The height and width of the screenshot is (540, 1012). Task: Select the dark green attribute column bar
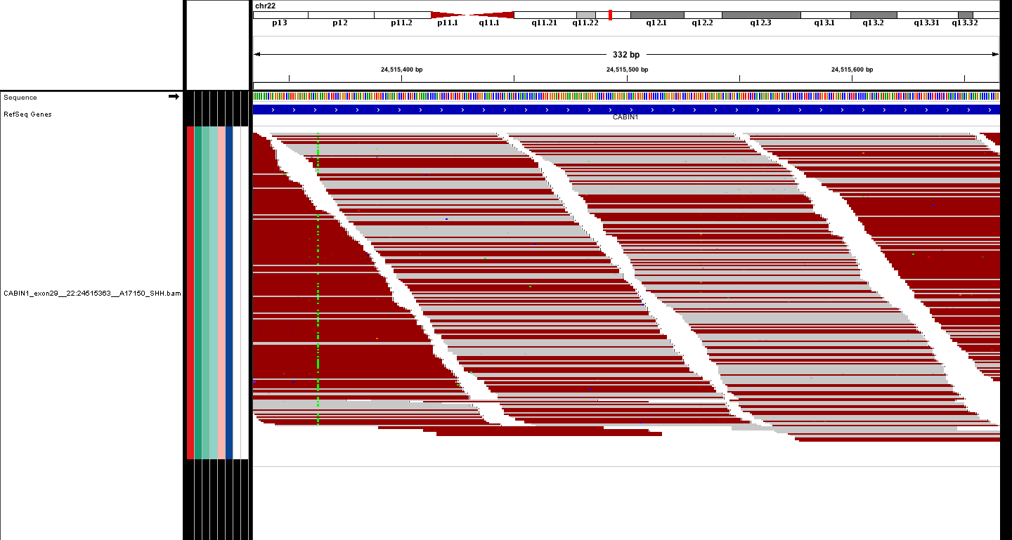[x=198, y=293]
